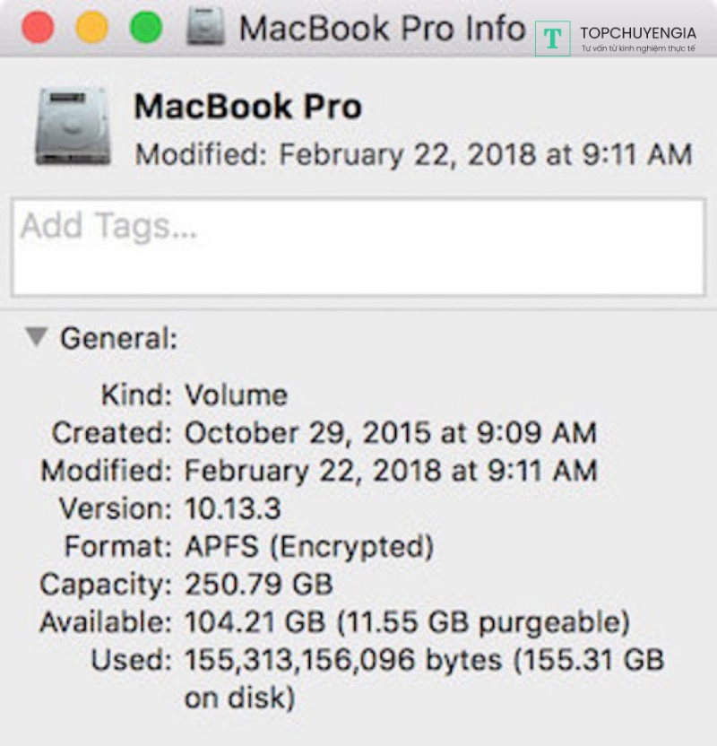The height and width of the screenshot is (746, 717).
Task: Click the Format value APFS (Encrypted)
Action: coord(308,546)
